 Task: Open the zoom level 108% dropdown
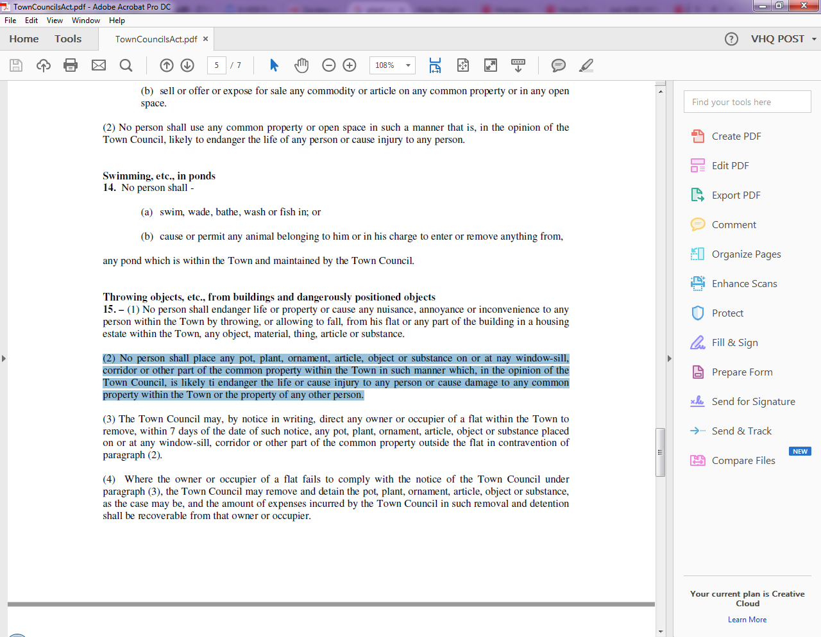click(x=407, y=65)
